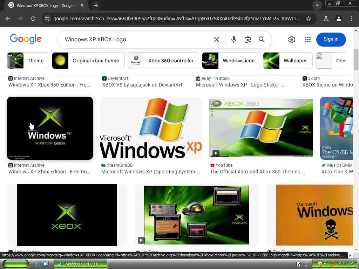Click the security shield tray icon

click(x=320, y=264)
